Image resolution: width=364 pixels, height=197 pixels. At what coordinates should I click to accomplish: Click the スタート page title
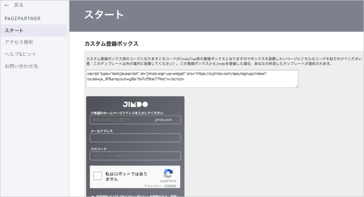(104, 15)
